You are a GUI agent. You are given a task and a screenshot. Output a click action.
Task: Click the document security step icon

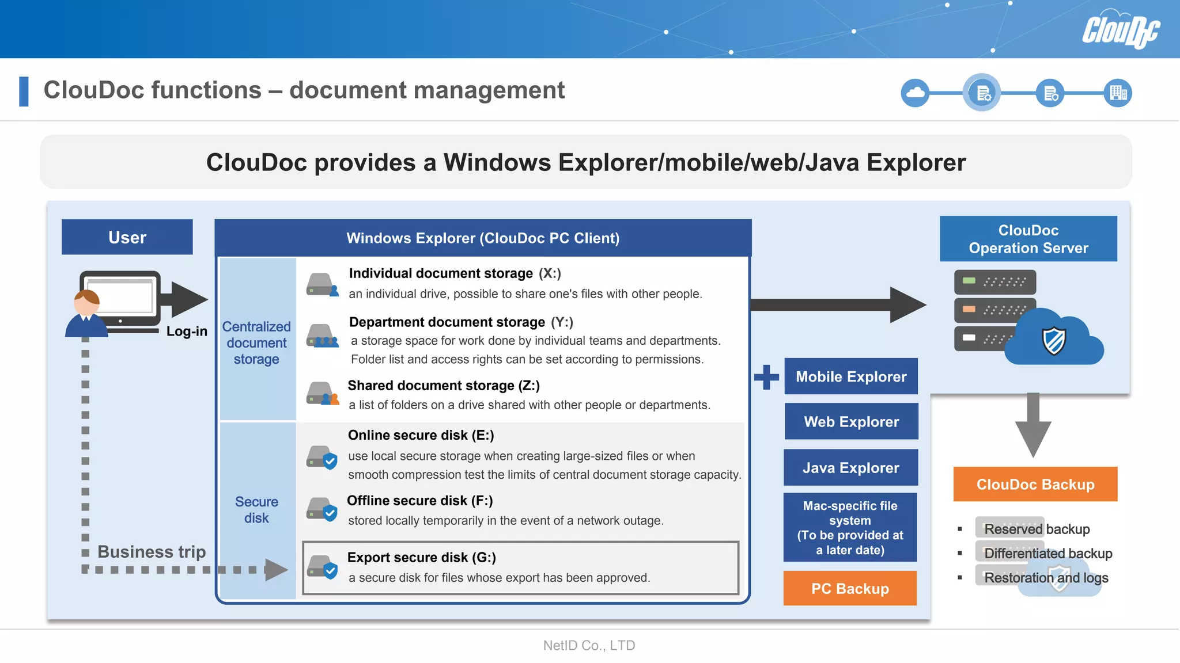tap(1050, 93)
